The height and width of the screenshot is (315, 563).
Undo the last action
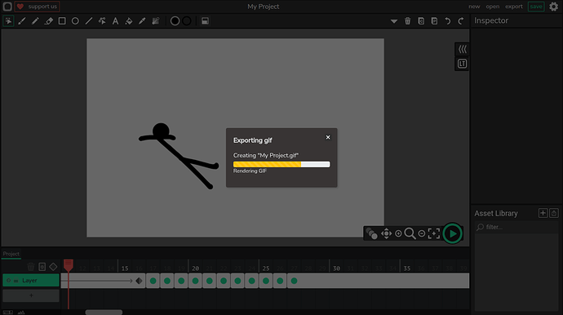(447, 21)
